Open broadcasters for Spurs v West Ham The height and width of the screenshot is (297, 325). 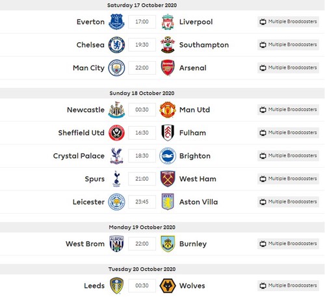point(288,179)
